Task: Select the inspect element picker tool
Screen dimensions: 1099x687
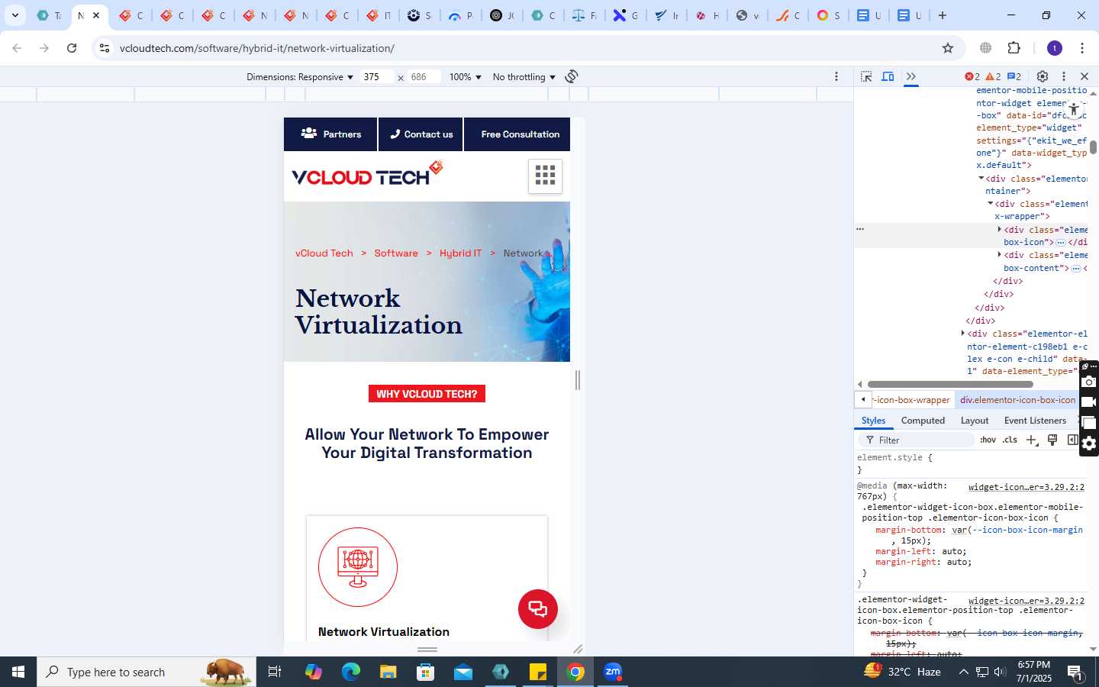Action: click(866, 76)
